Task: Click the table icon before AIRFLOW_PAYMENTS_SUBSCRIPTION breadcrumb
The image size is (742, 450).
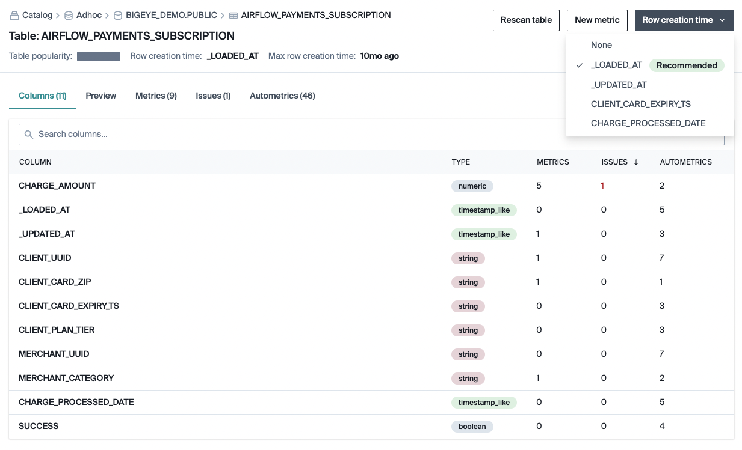Action: point(233,16)
